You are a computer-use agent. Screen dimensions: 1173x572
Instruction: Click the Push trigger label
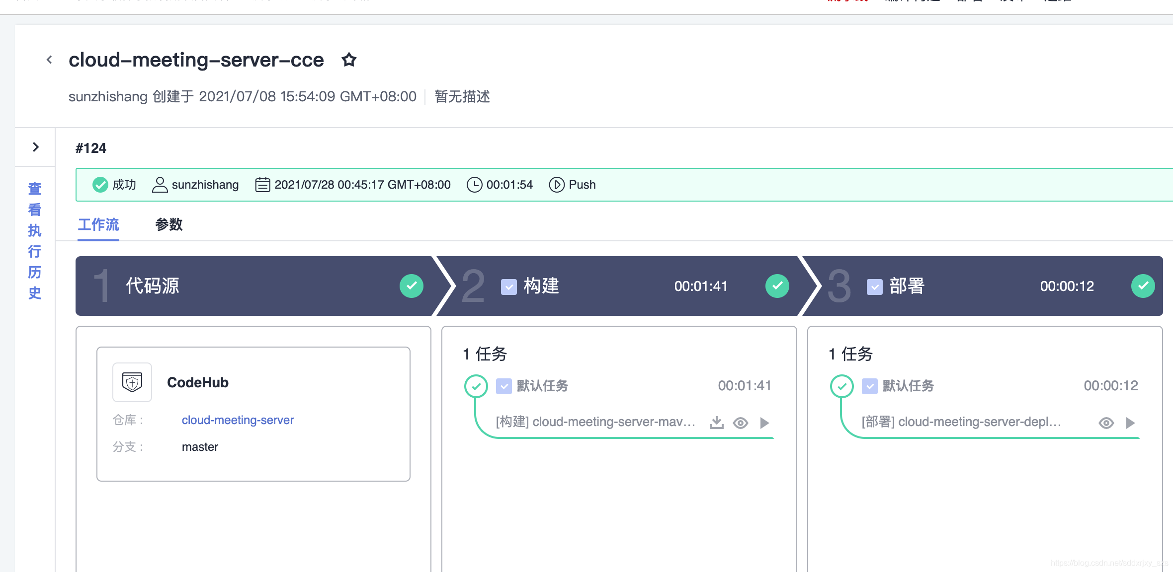582,185
